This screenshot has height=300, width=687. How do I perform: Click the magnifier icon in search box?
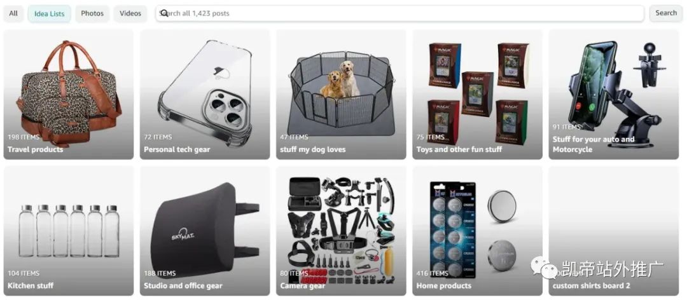164,13
